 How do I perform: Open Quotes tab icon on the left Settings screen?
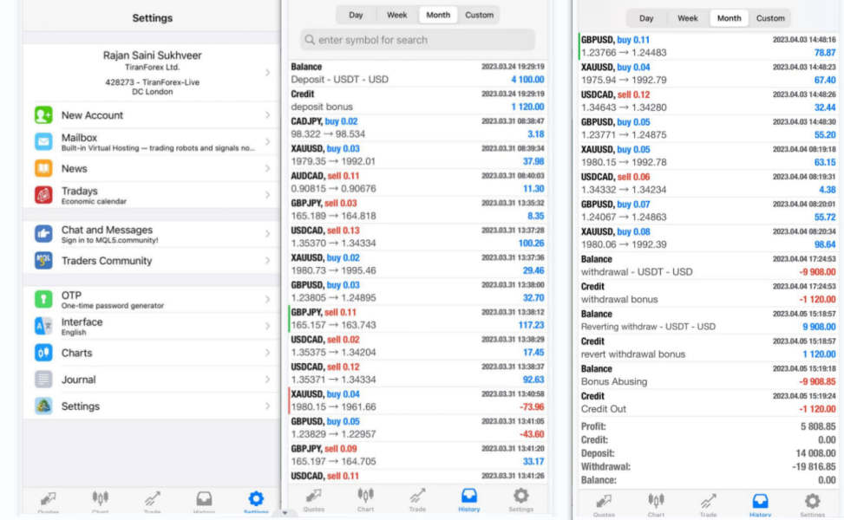pos(49,499)
